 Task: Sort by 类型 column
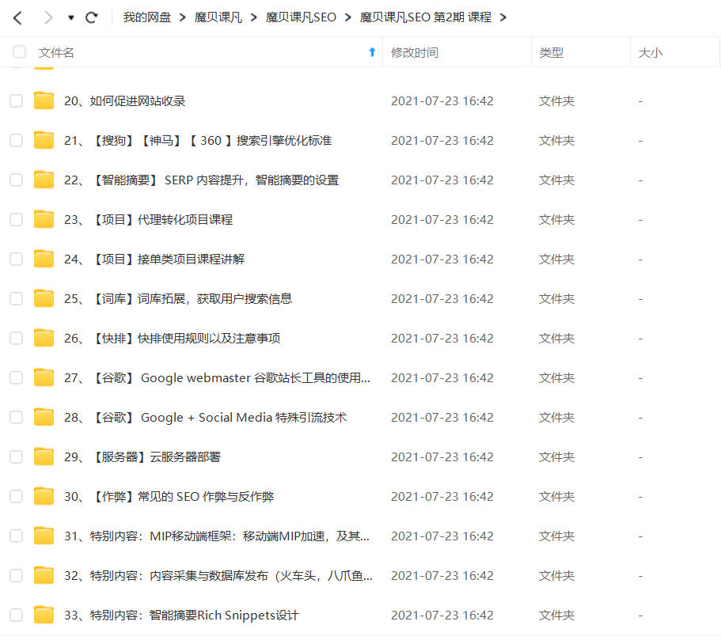[x=551, y=52]
